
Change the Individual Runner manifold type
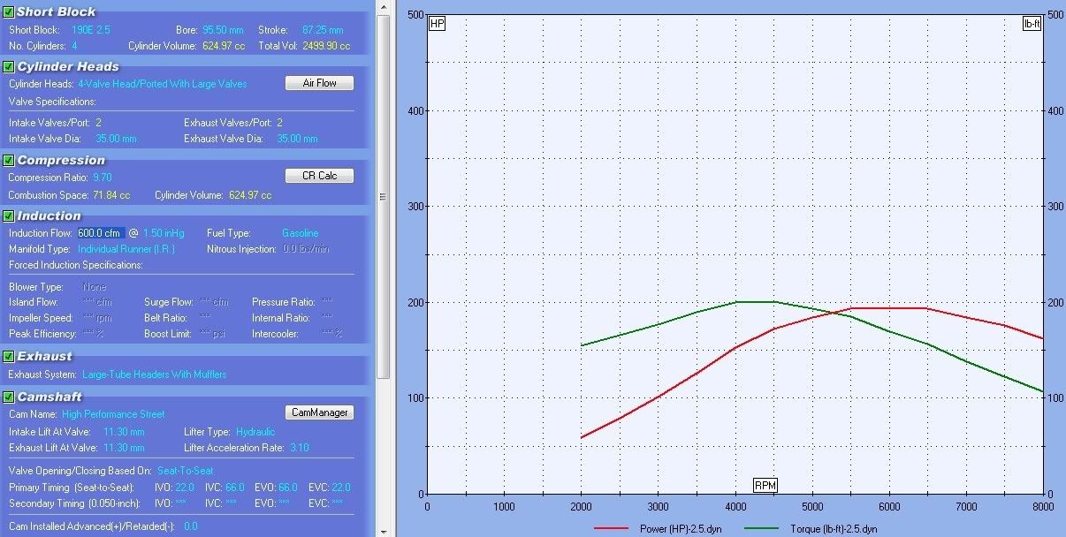(x=126, y=249)
